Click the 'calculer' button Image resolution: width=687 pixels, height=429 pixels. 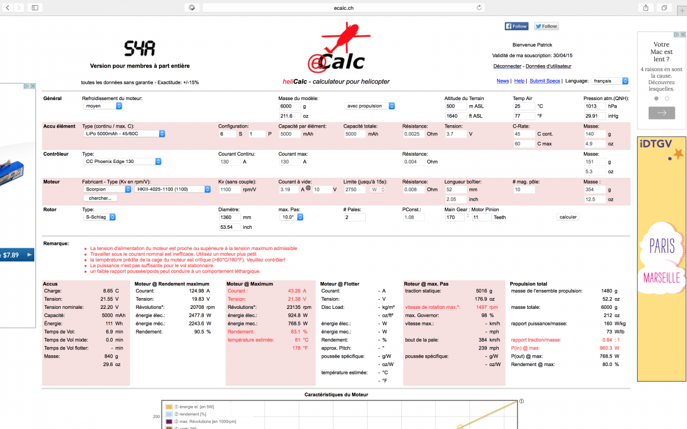[568, 217]
